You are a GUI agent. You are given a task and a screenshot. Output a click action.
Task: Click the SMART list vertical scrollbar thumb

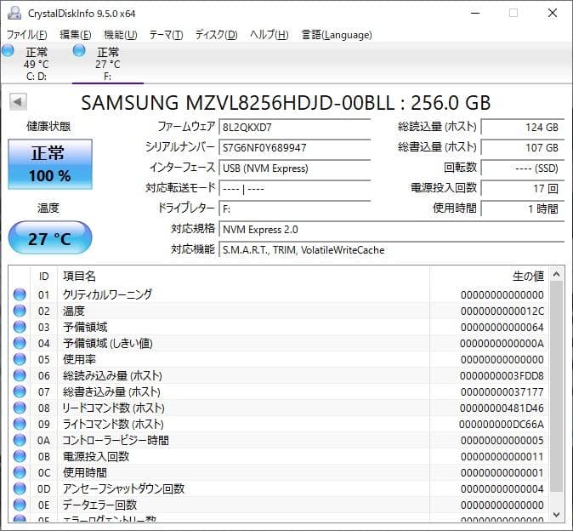click(557, 386)
